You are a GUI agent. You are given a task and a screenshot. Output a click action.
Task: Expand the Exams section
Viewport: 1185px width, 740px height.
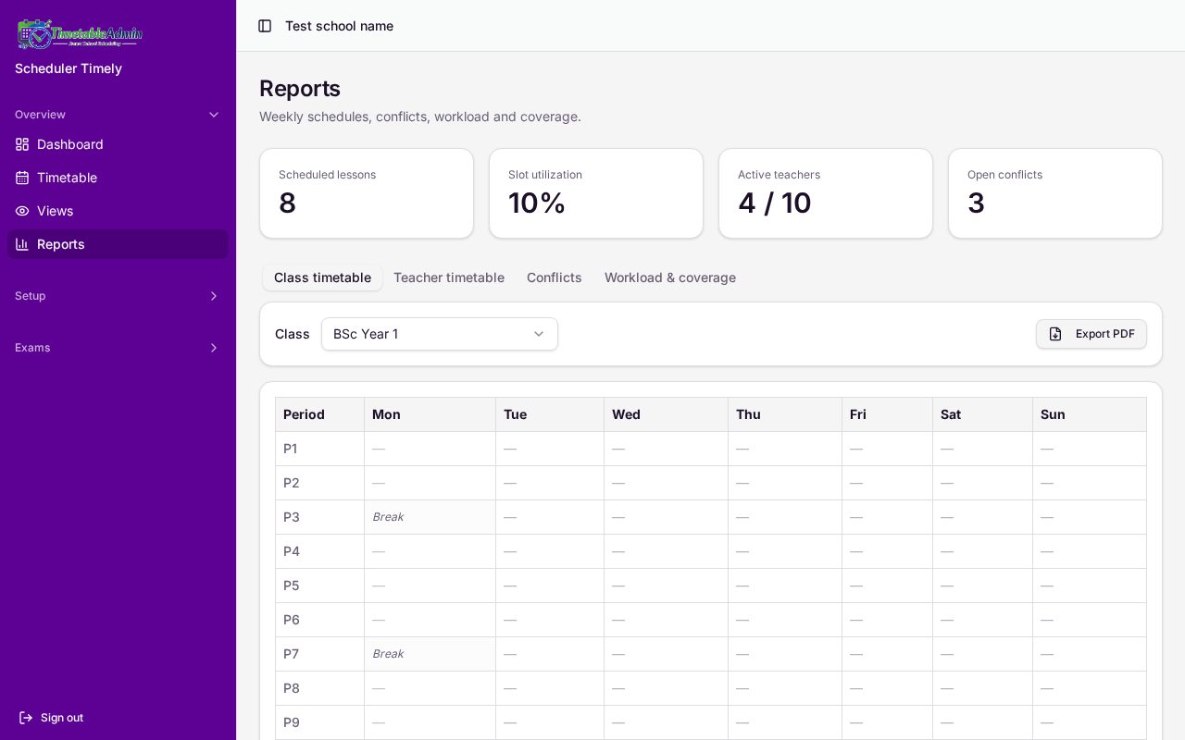(118, 348)
